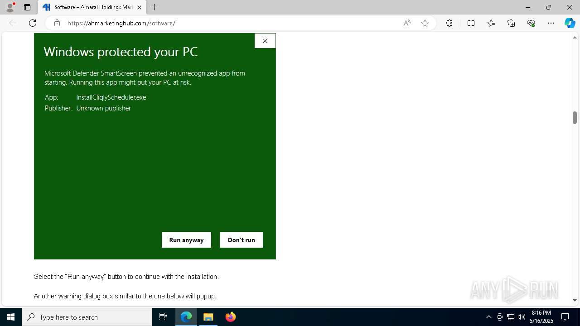Click the Microsoft Defender SmartScreen warning text
The height and width of the screenshot is (326, 580).
(145, 78)
